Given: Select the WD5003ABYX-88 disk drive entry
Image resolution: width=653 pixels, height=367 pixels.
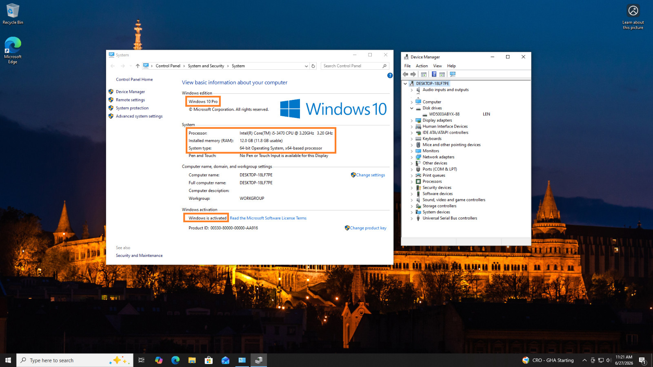Looking at the screenshot, I should 444,114.
